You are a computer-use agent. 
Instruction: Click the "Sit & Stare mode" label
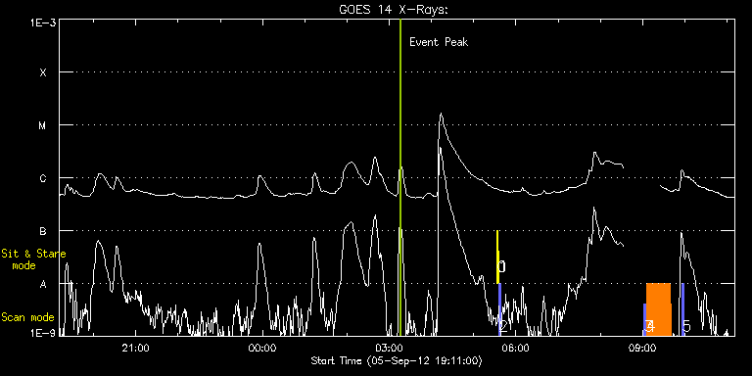(x=33, y=259)
